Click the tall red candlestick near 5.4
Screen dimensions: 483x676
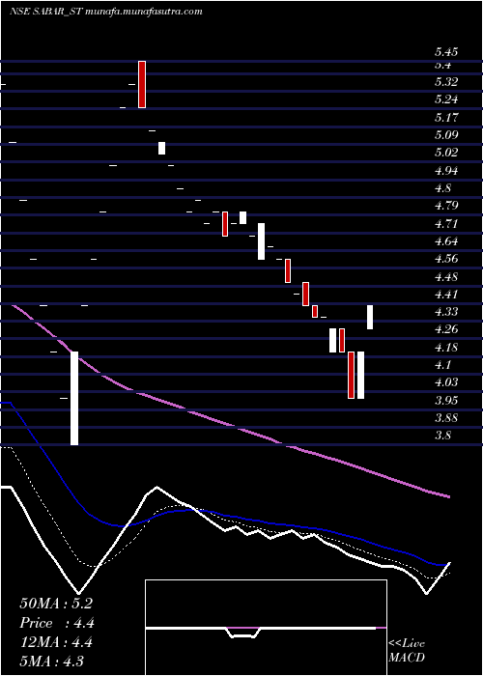point(142,84)
